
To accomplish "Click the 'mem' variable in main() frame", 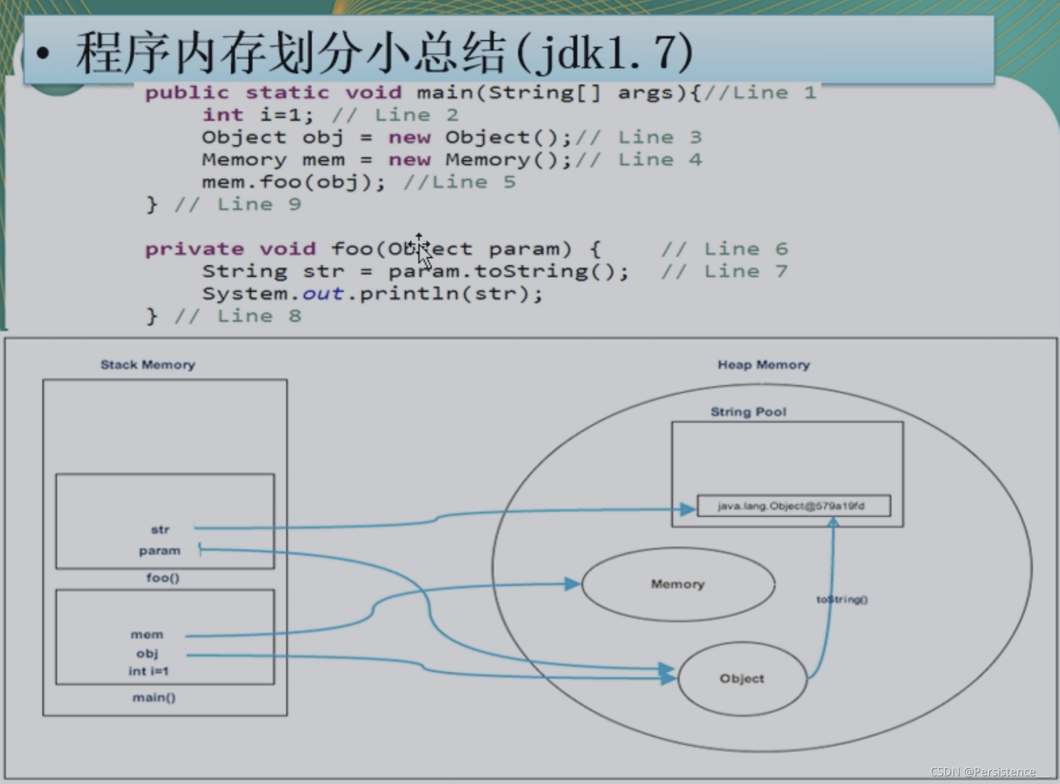I will pos(147,635).
